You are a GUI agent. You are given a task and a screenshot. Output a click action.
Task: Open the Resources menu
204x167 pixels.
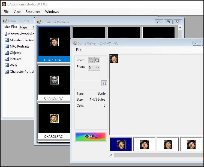click(x=33, y=12)
